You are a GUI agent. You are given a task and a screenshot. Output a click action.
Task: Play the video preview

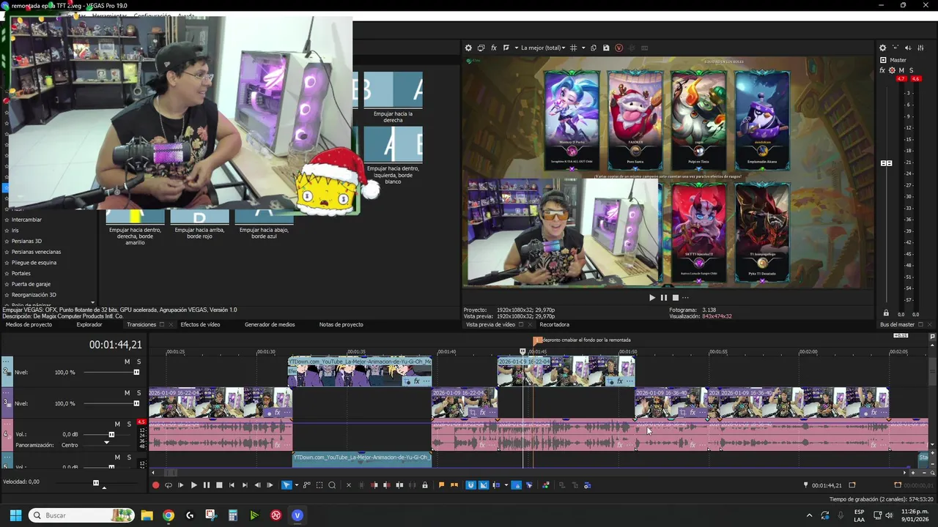pos(652,297)
